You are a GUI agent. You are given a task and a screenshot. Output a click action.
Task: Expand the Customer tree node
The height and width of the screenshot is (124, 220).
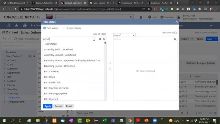[5, 69]
